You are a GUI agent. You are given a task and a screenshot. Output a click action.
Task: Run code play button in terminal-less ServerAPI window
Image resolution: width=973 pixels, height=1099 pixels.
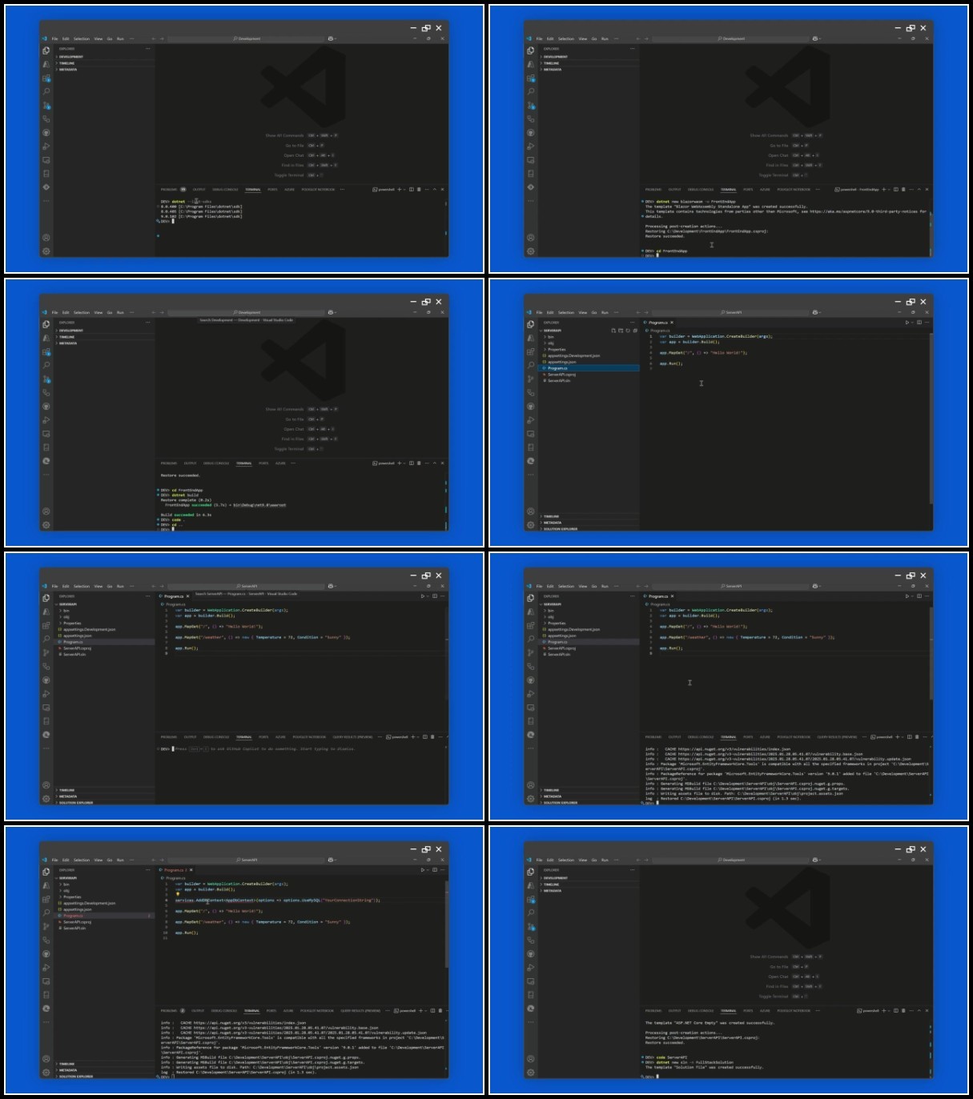tap(907, 323)
